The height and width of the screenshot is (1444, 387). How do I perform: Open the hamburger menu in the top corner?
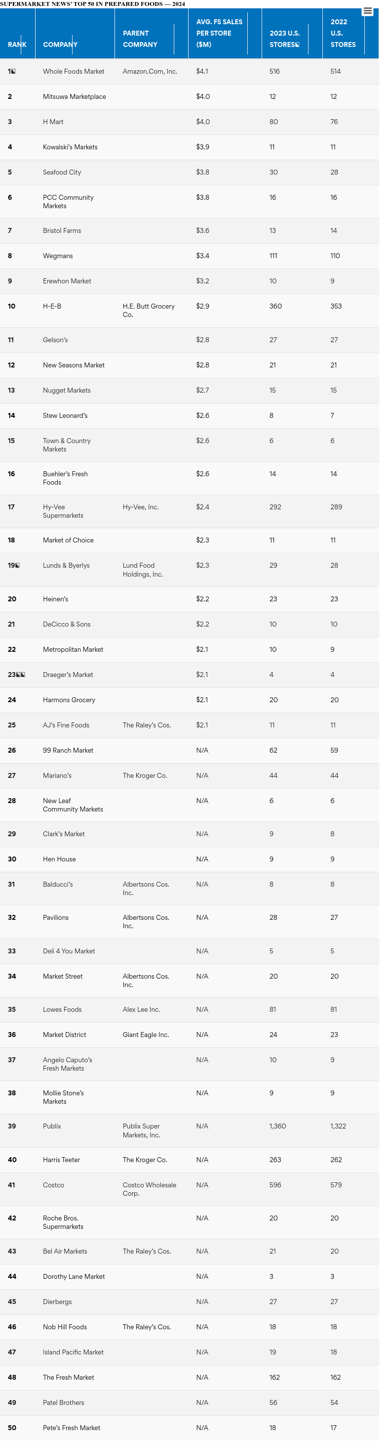(368, 10)
